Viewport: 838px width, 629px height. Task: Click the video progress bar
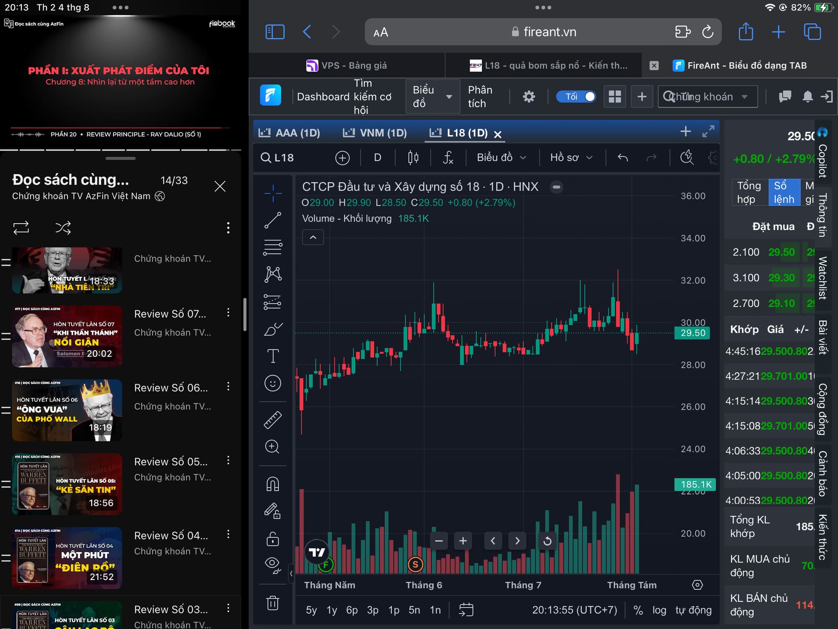(120, 150)
